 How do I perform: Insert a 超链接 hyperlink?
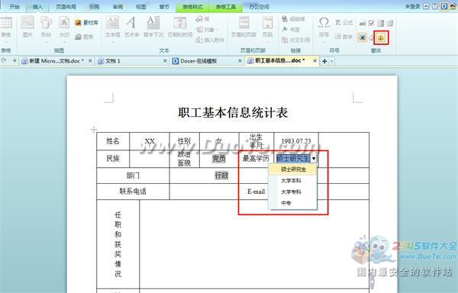click(x=294, y=19)
